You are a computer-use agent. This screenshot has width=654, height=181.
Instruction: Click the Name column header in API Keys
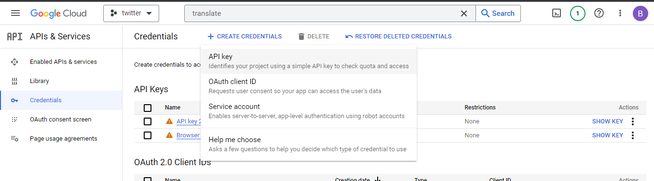pyautogui.click(x=173, y=108)
